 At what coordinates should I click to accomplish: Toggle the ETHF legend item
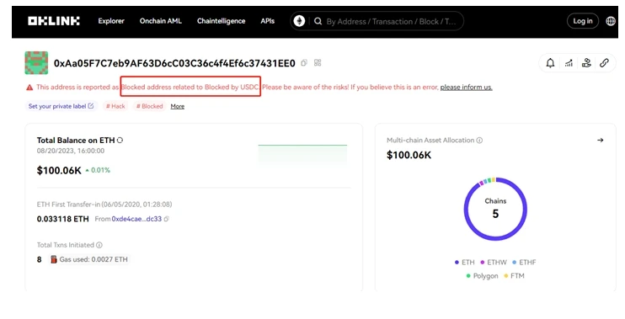524,263
